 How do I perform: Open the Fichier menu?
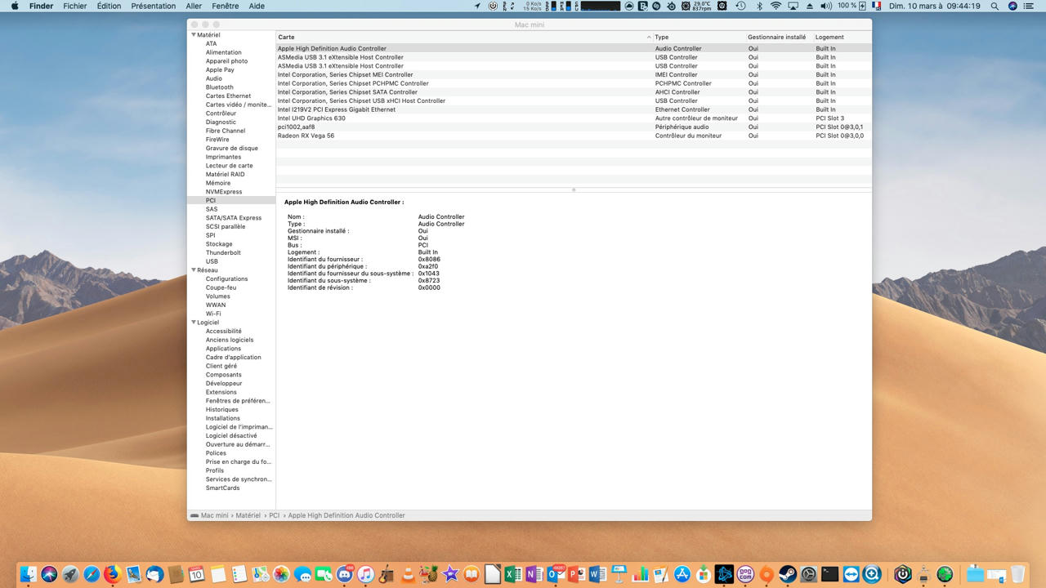75,6
